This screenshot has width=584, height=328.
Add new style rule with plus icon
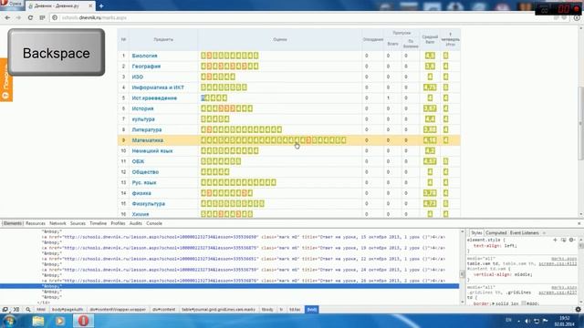(555, 240)
